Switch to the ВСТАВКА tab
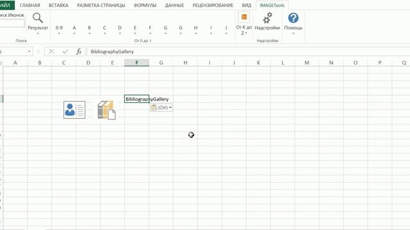 [58, 5]
